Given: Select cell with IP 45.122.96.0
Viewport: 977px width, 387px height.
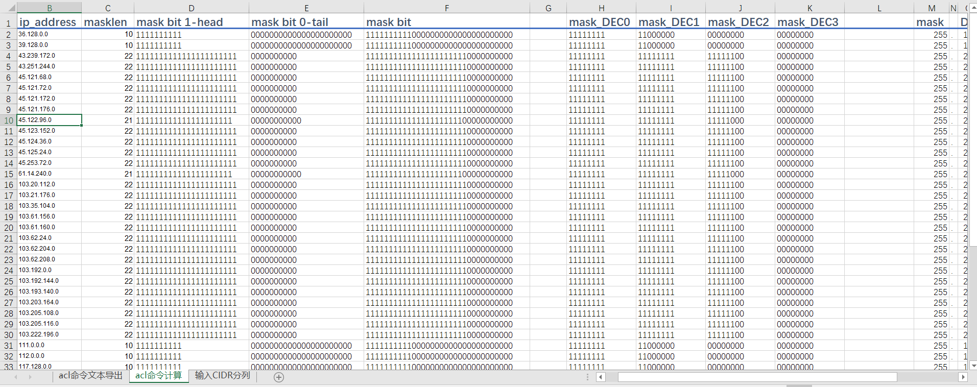Looking at the screenshot, I should pos(49,120).
